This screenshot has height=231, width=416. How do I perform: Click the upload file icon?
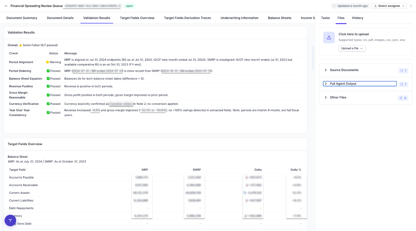tap(329, 38)
